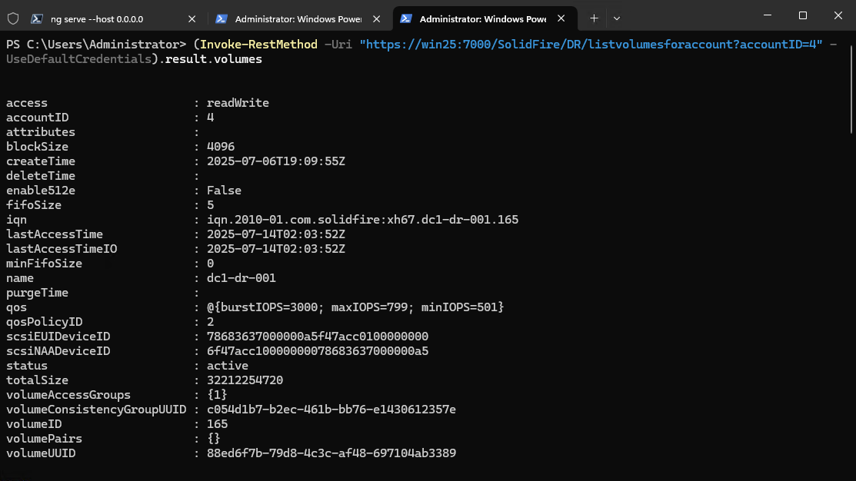The width and height of the screenshot is (856, 481).
Task: Click the enable512e value 'False'
Action: point(224,191)
